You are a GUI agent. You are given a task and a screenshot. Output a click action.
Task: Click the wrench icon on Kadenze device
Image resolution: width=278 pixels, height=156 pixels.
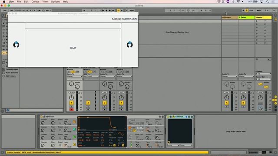174,117
